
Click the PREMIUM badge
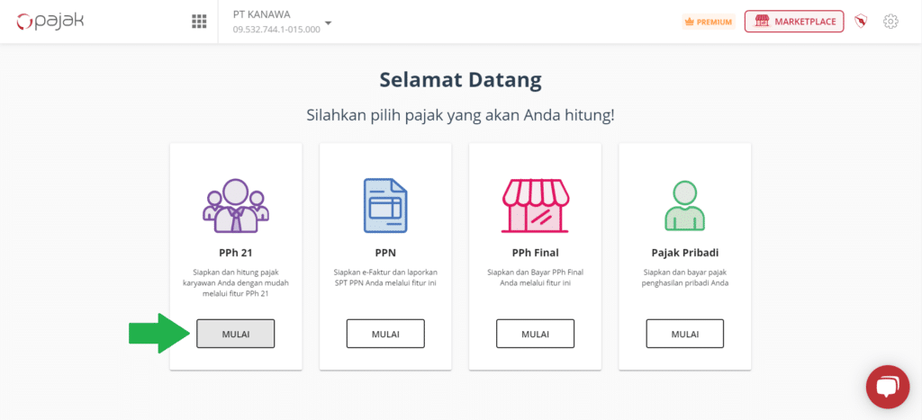tap(709, 22)
